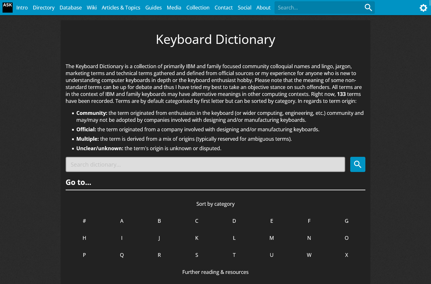The image size is (431, 284).
Task: Jump to letter U terms
Action: 272,255
